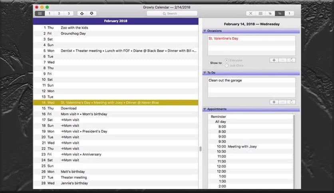Switch to the 2 months view tab

(x=59, y=14)
